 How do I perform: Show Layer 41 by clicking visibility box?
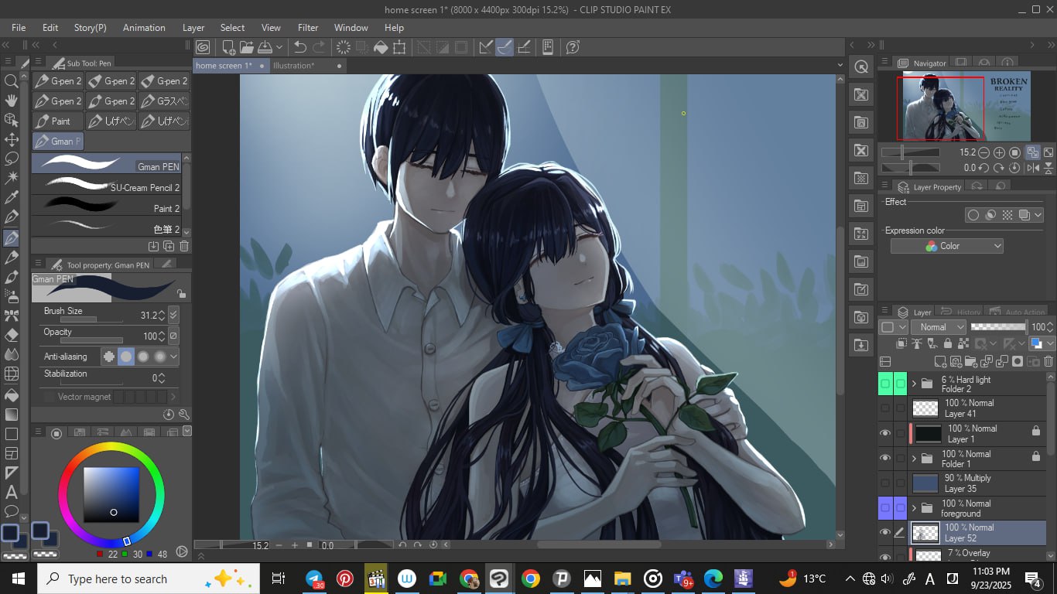pos(885,408)
